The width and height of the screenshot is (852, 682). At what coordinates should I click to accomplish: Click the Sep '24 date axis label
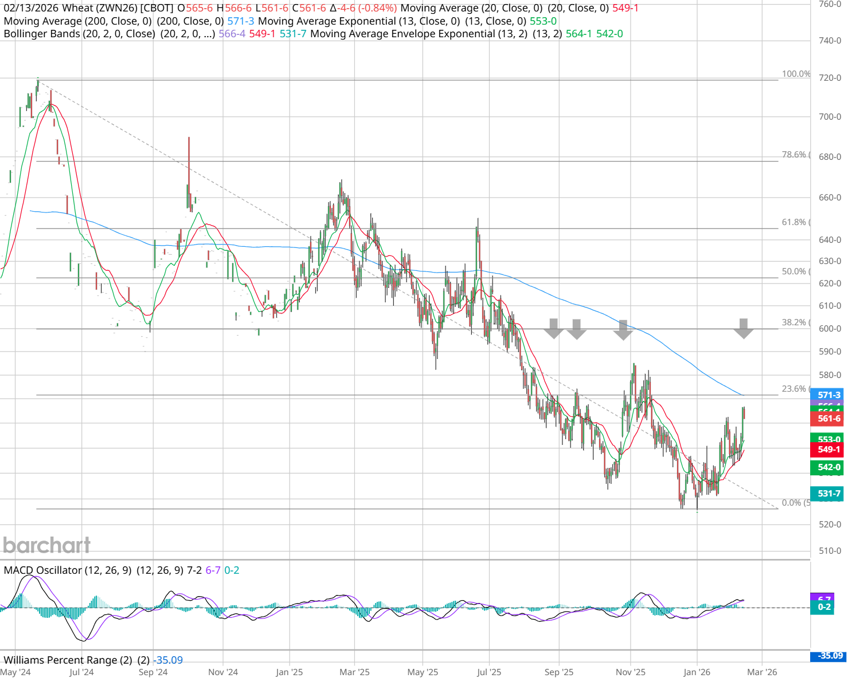coord(153,672)
